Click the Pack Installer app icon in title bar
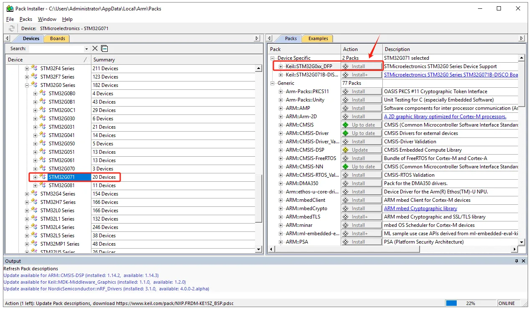Screen dimensions: 531x310 [x=10, y=8]
